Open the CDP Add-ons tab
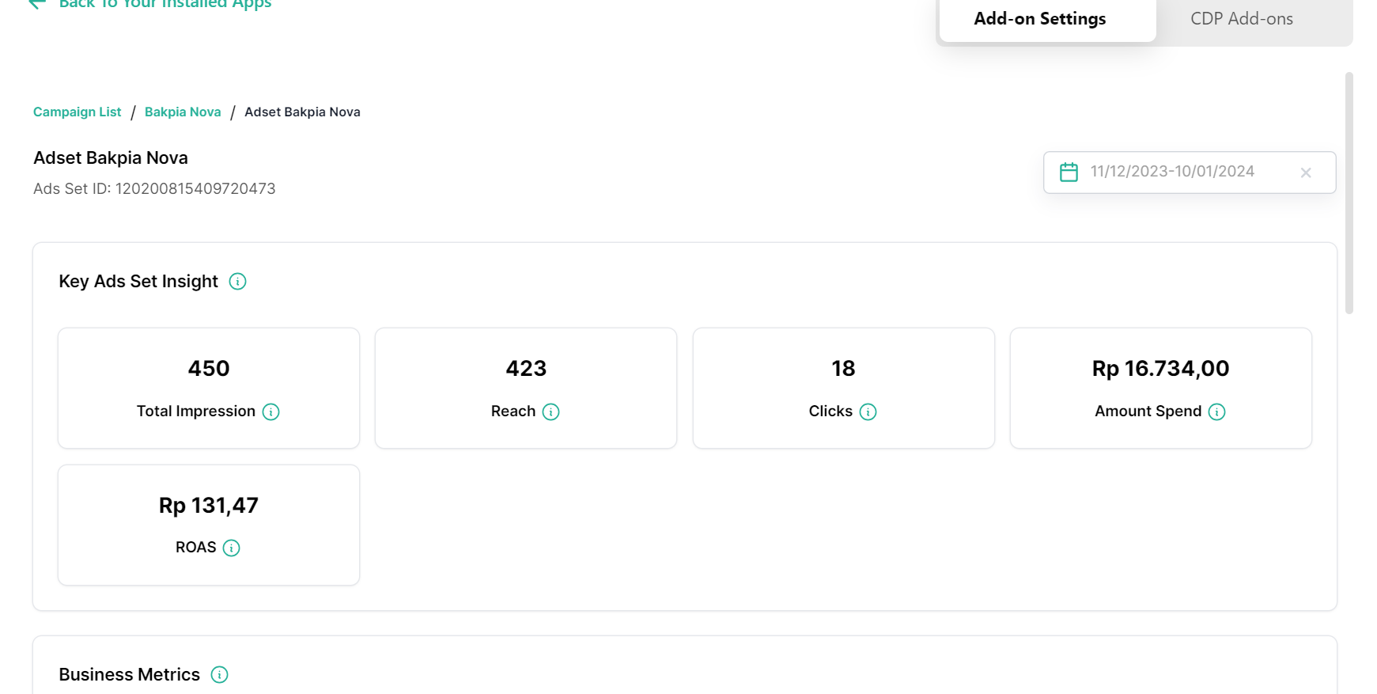Screen dimensions: 1377x694 [1242, 19]
